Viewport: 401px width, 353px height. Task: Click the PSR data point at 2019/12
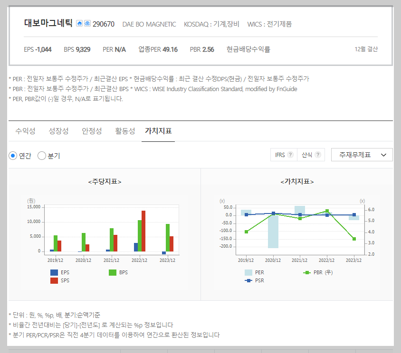[x=246, y=215]
